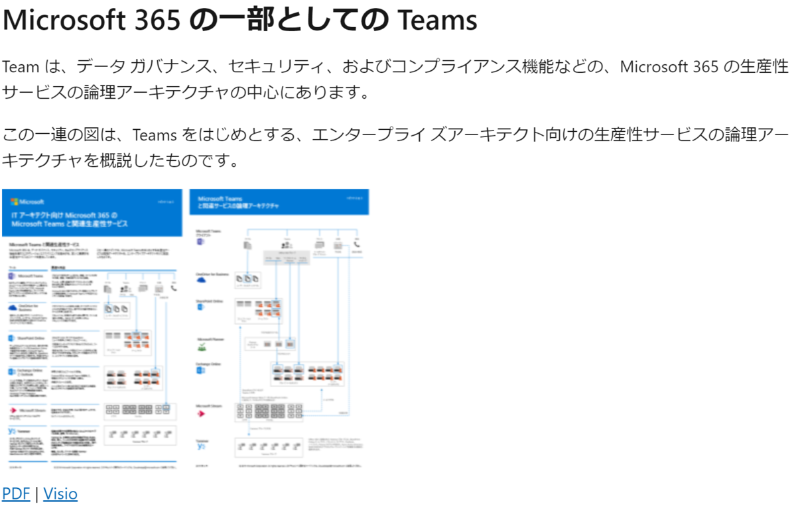Select the OneDrive icon in the right poster
The width and height of the screenshot is (796, 514).
(x=201, y=279)
